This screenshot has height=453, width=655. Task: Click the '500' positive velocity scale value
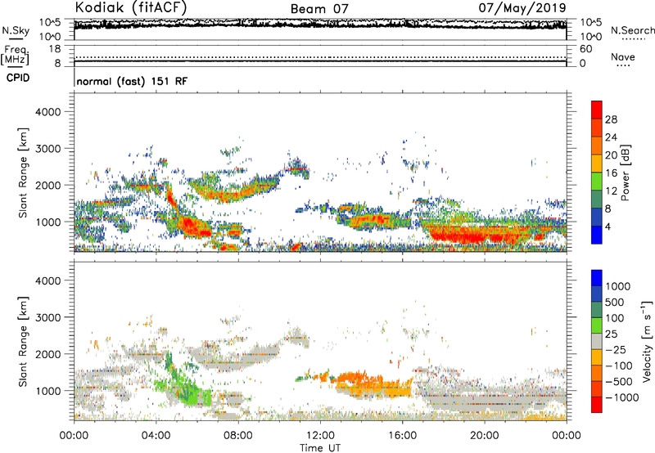tap(615, 303)
